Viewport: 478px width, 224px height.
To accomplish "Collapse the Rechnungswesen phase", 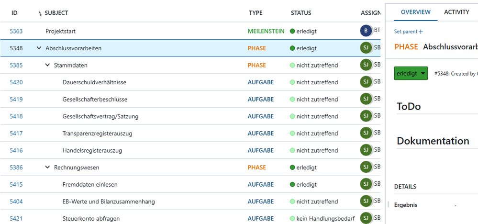I will 47,168.
